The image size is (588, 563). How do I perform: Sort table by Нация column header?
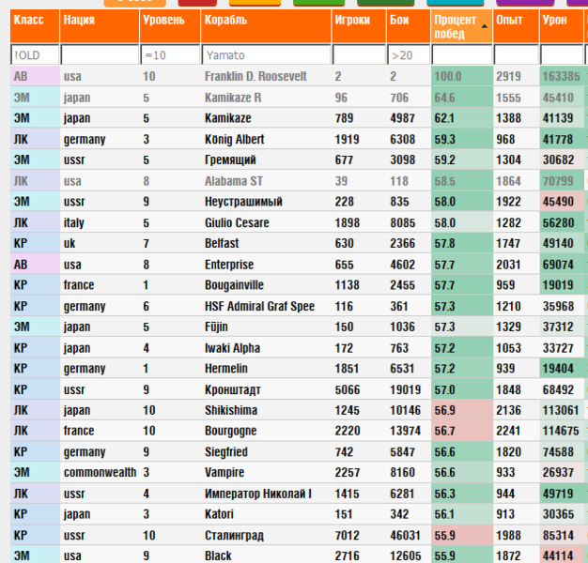[78, 20]
